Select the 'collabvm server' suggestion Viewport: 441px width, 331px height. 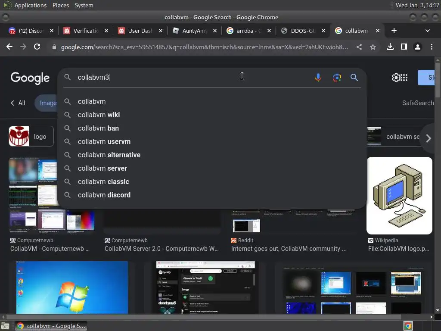212,169
